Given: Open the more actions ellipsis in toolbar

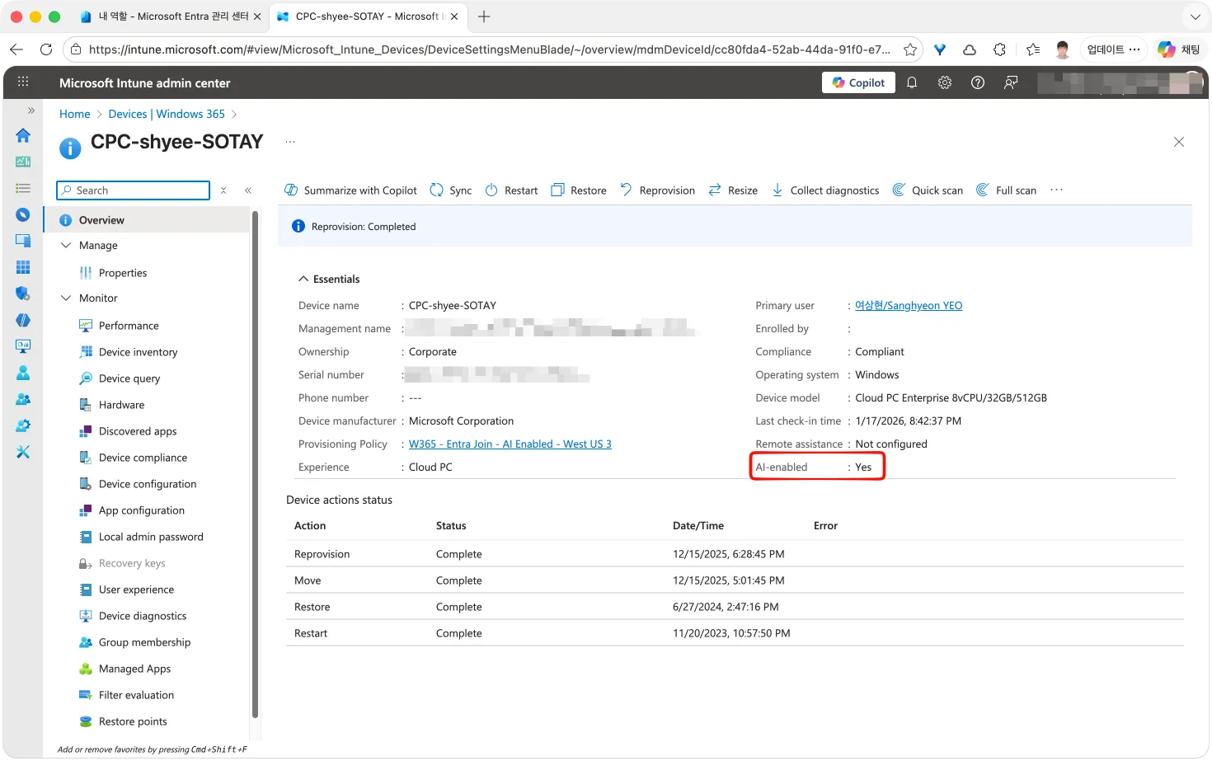Looking at the screenshot, I should tap(1056, 190).
